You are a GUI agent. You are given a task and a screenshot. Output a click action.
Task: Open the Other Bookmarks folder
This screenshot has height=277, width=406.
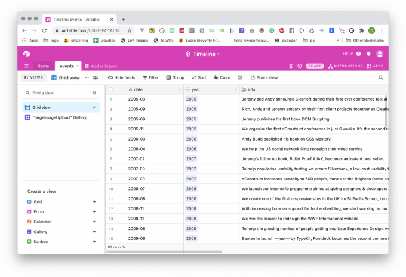point(365,41)
